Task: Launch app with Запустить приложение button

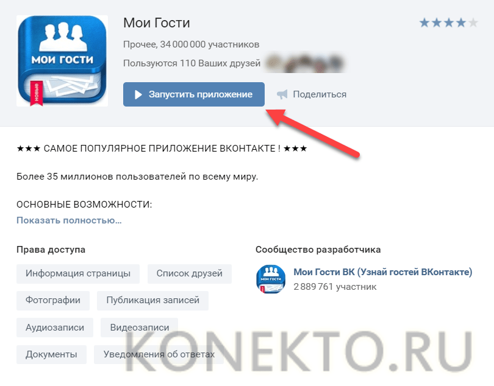Action: tap(194, 94)
